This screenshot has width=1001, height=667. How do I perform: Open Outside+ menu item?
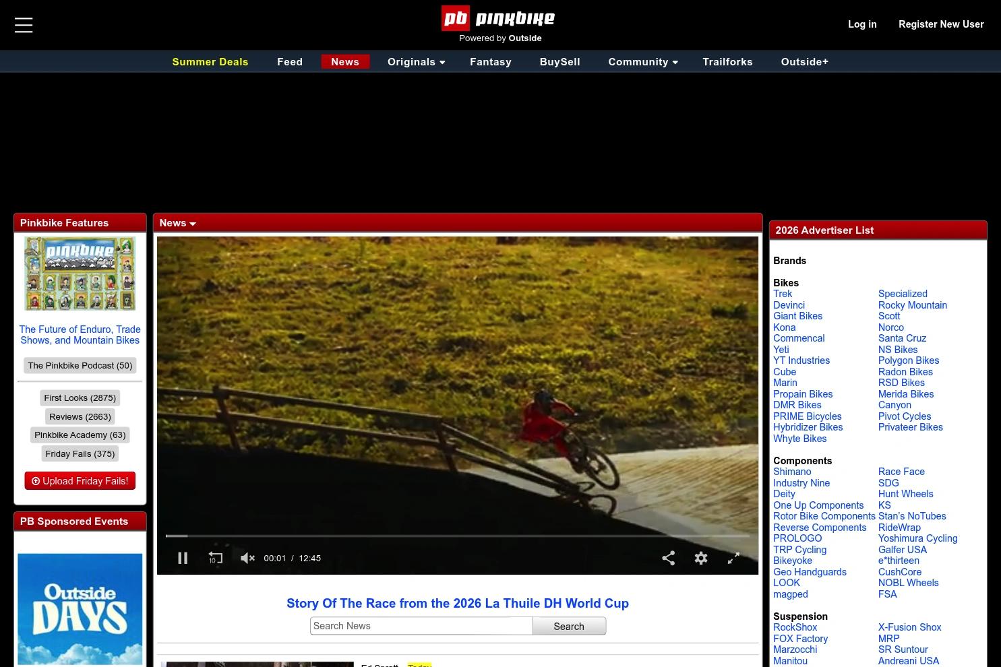tap(805, 62)
